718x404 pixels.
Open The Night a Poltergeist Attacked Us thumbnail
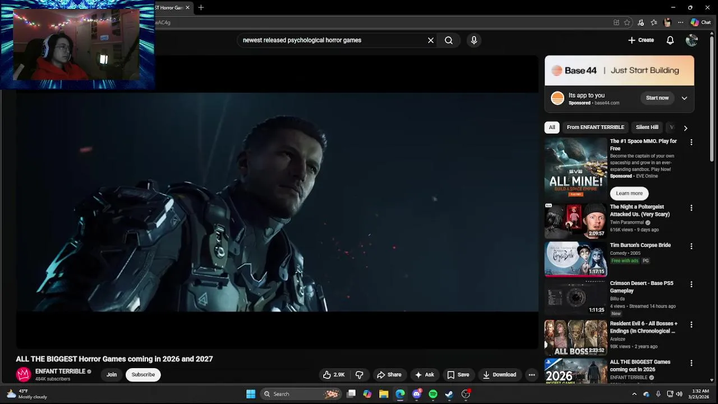(x=576, y=221)
